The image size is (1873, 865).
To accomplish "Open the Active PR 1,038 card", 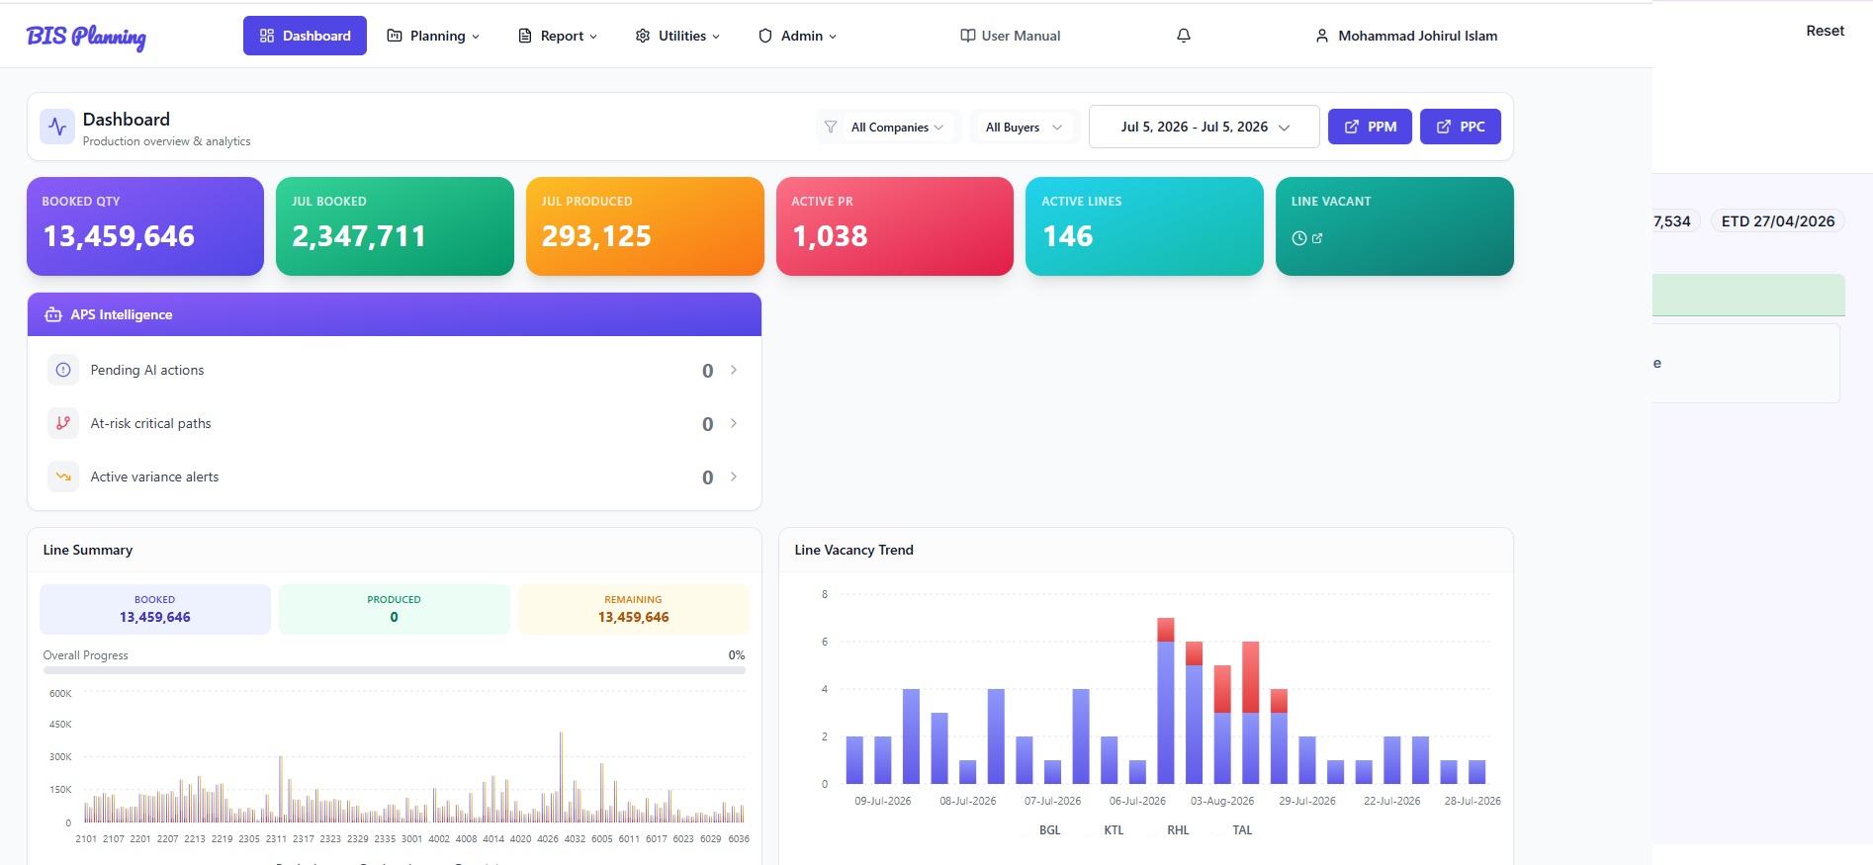I will click(895, 226).
